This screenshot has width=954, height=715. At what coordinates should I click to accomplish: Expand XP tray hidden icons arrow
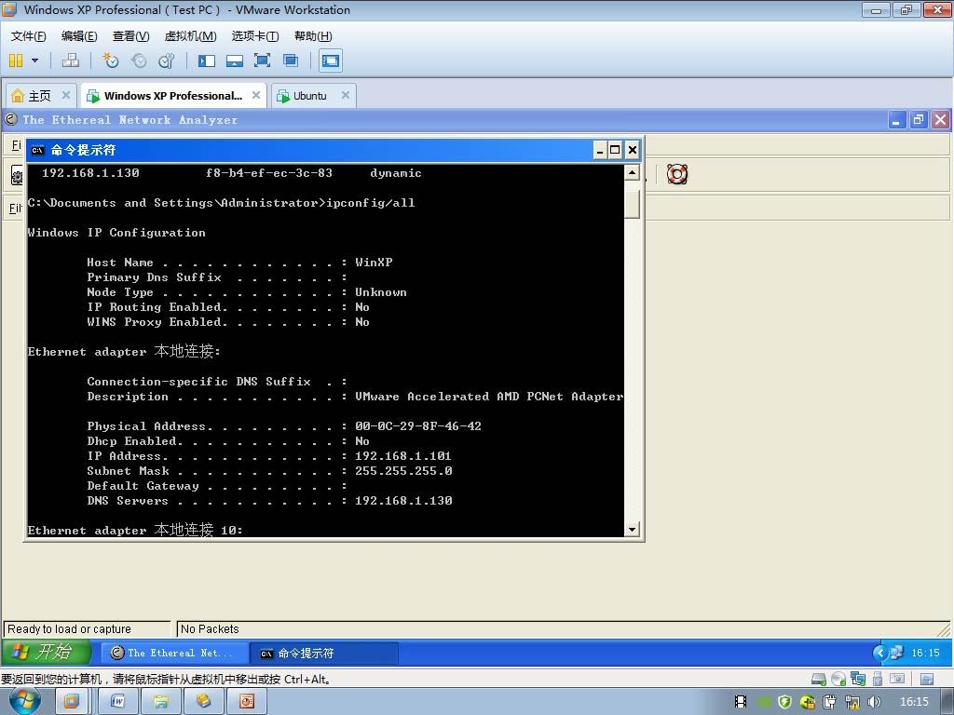coord(879,653)
